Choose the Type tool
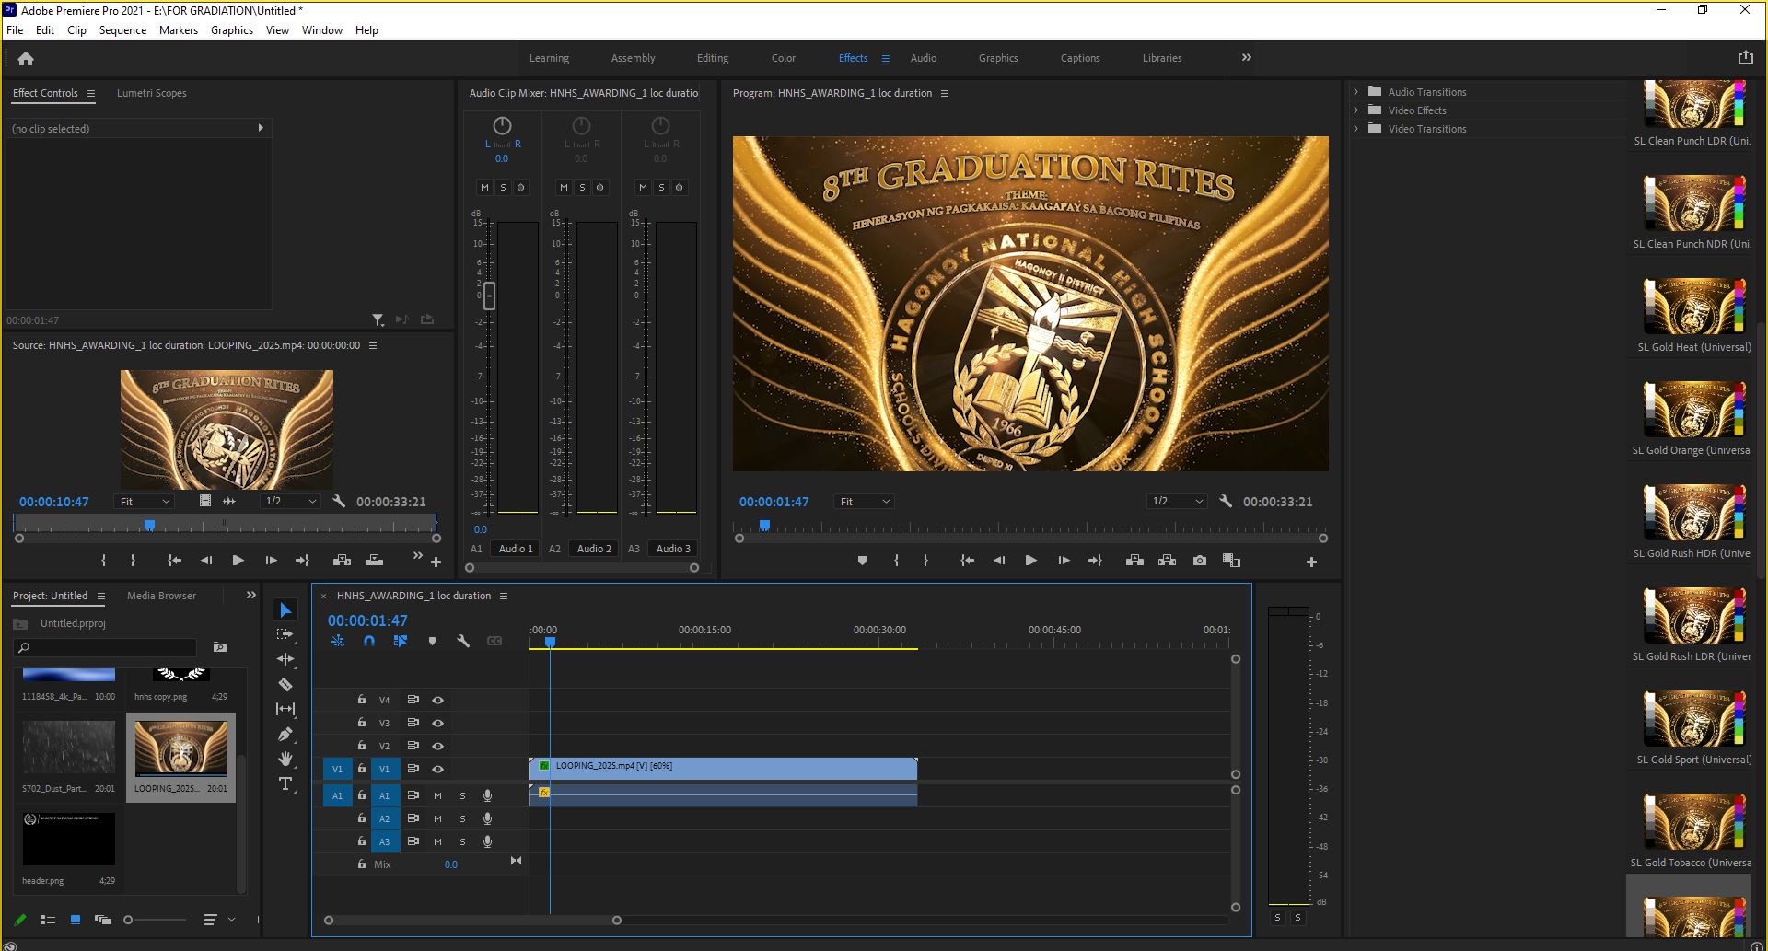The height and width of the screenshot is (951, 1768). (285, 783)
